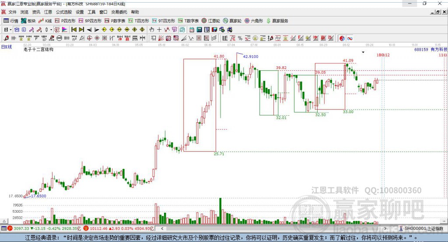Open the 六角形 hexagon tool

[x=254, y=21]
